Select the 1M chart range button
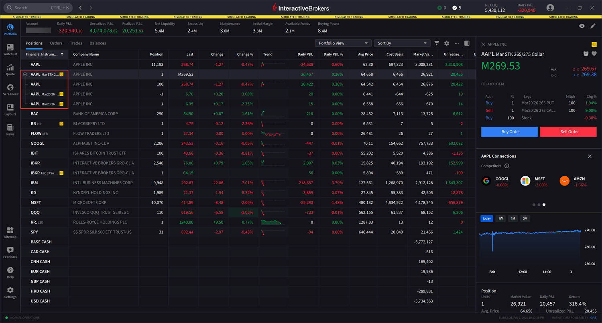Screen dimensions: 602x323 [513, 218]
